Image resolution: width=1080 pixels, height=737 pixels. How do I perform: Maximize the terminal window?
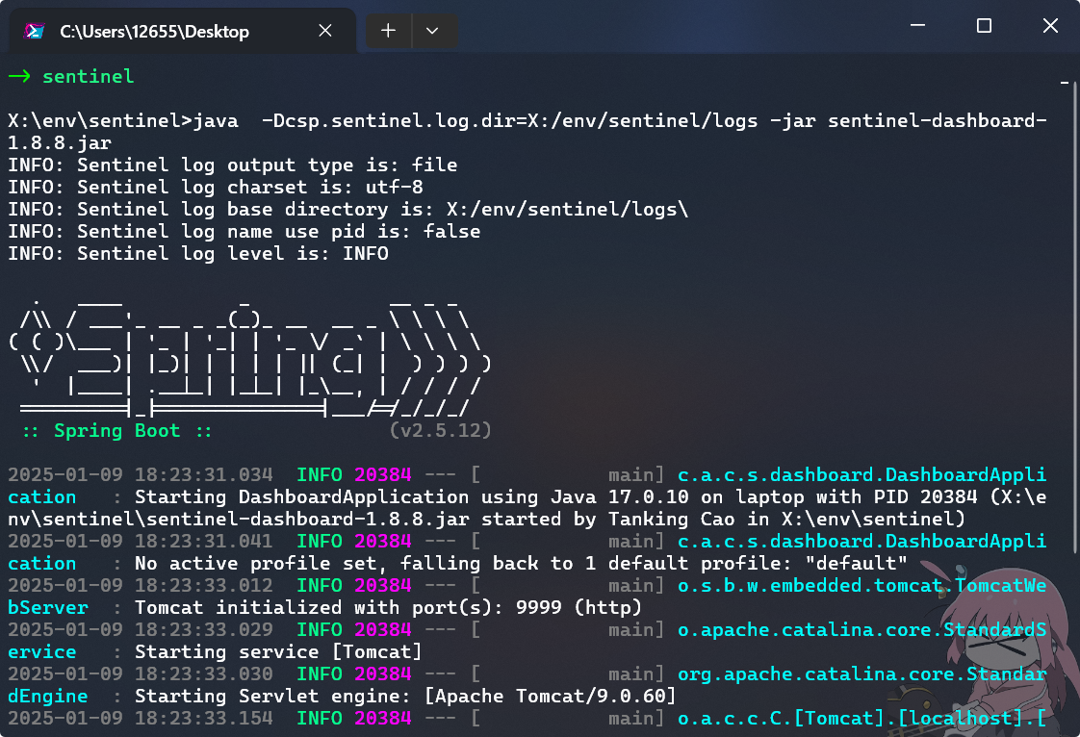[x=985, y=25]
